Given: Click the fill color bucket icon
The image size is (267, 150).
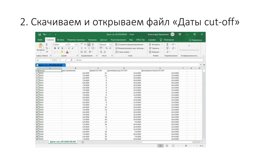Looking at the screenshot, I should [x=62, y=52].
